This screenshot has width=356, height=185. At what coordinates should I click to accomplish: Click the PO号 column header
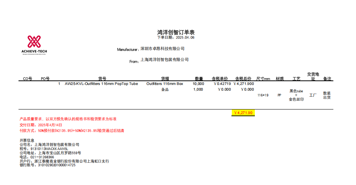[x=45, y=79]
